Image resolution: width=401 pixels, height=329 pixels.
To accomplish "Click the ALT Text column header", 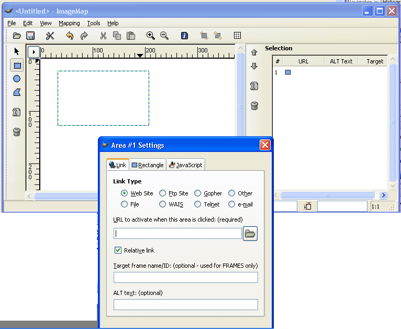I will pyautogui.click(x=341, y=61).
